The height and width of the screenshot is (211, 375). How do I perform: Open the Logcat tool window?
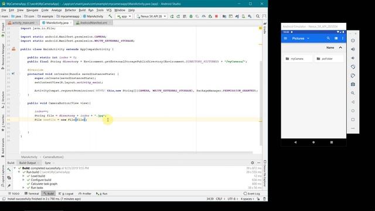pyautogui.click(x=66, y=193)
